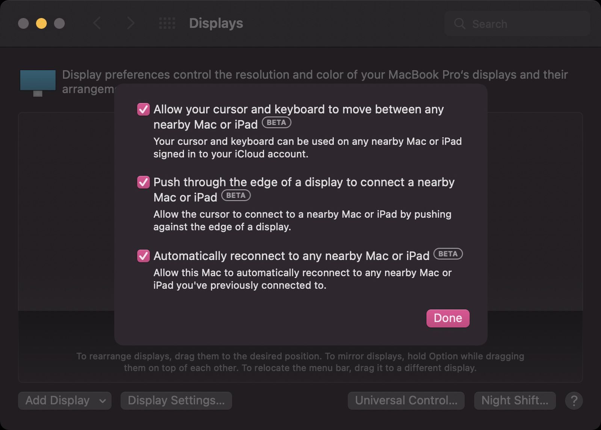Uncheck Allow cursor and keyboard to move
The height and width of the screenshot is (430, 601).
point(143,109)
